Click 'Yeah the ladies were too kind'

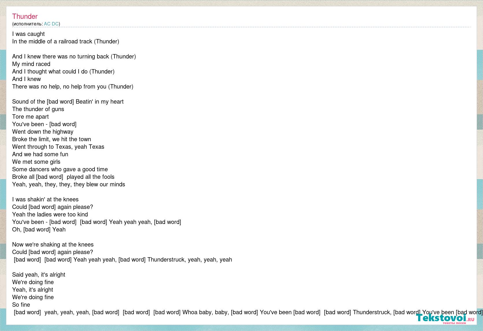point(50,214)
